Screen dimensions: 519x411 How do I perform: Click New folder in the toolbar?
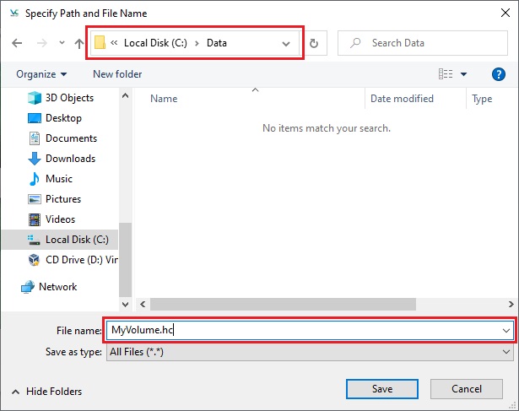(x=117, y=74)
